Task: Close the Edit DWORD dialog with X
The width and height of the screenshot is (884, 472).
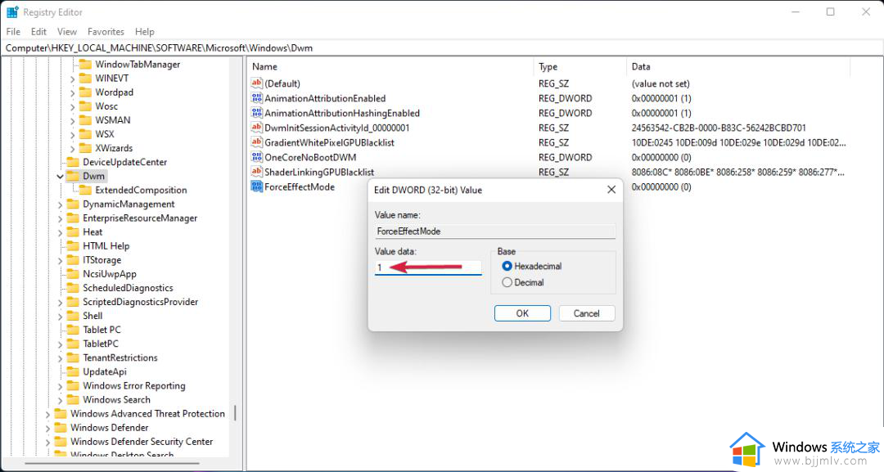Action: coord(611,190)
